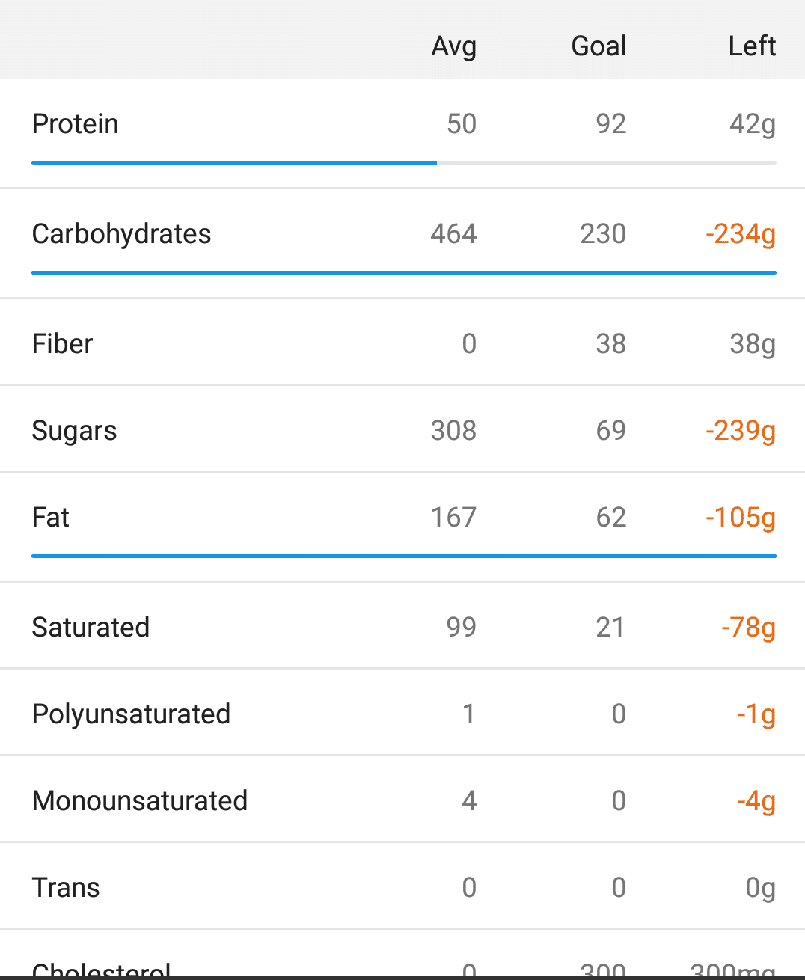This screenshot has height=980, width=805.
Task: Select the Protein nutrient row
Action: [402, 134]
